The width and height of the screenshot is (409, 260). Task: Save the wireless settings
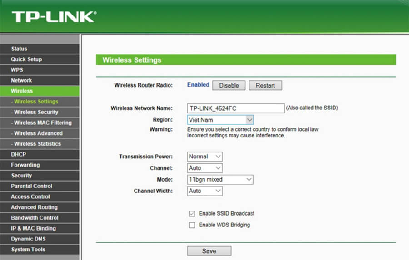point(209,251)
